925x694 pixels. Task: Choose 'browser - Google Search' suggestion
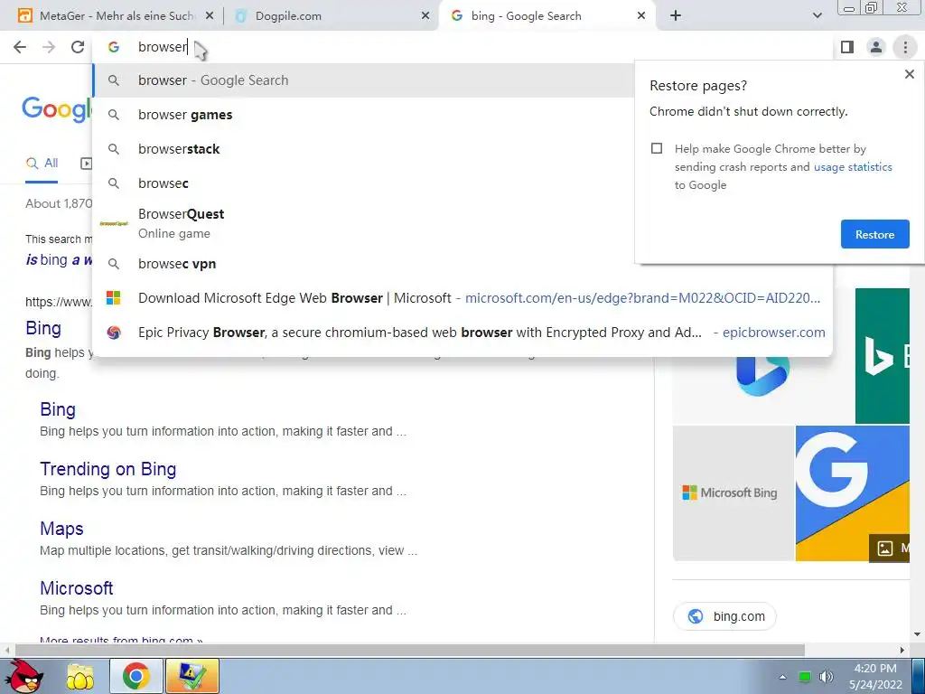(x=364, y=80)
